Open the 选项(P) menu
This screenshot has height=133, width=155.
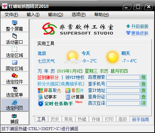[79, 15]
